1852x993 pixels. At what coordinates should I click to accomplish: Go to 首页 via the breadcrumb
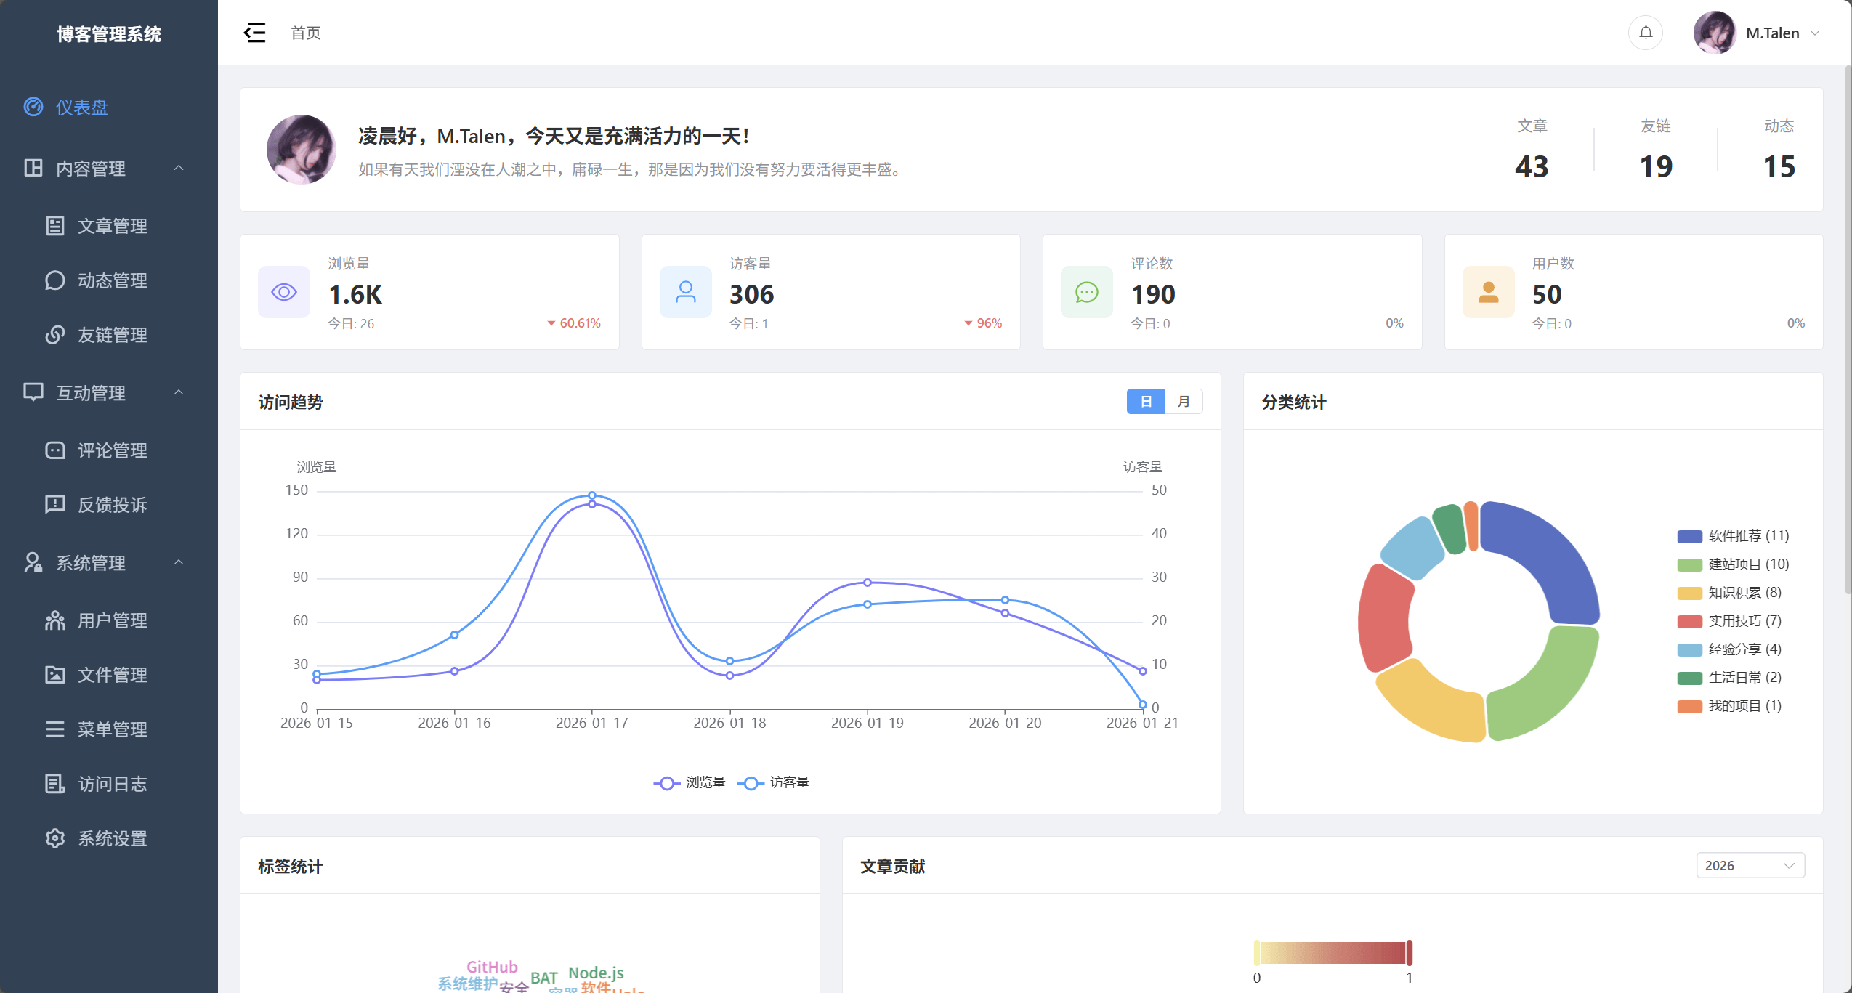pos(304,33)
